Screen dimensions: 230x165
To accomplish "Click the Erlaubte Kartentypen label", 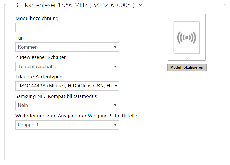I will pos(39,77).
